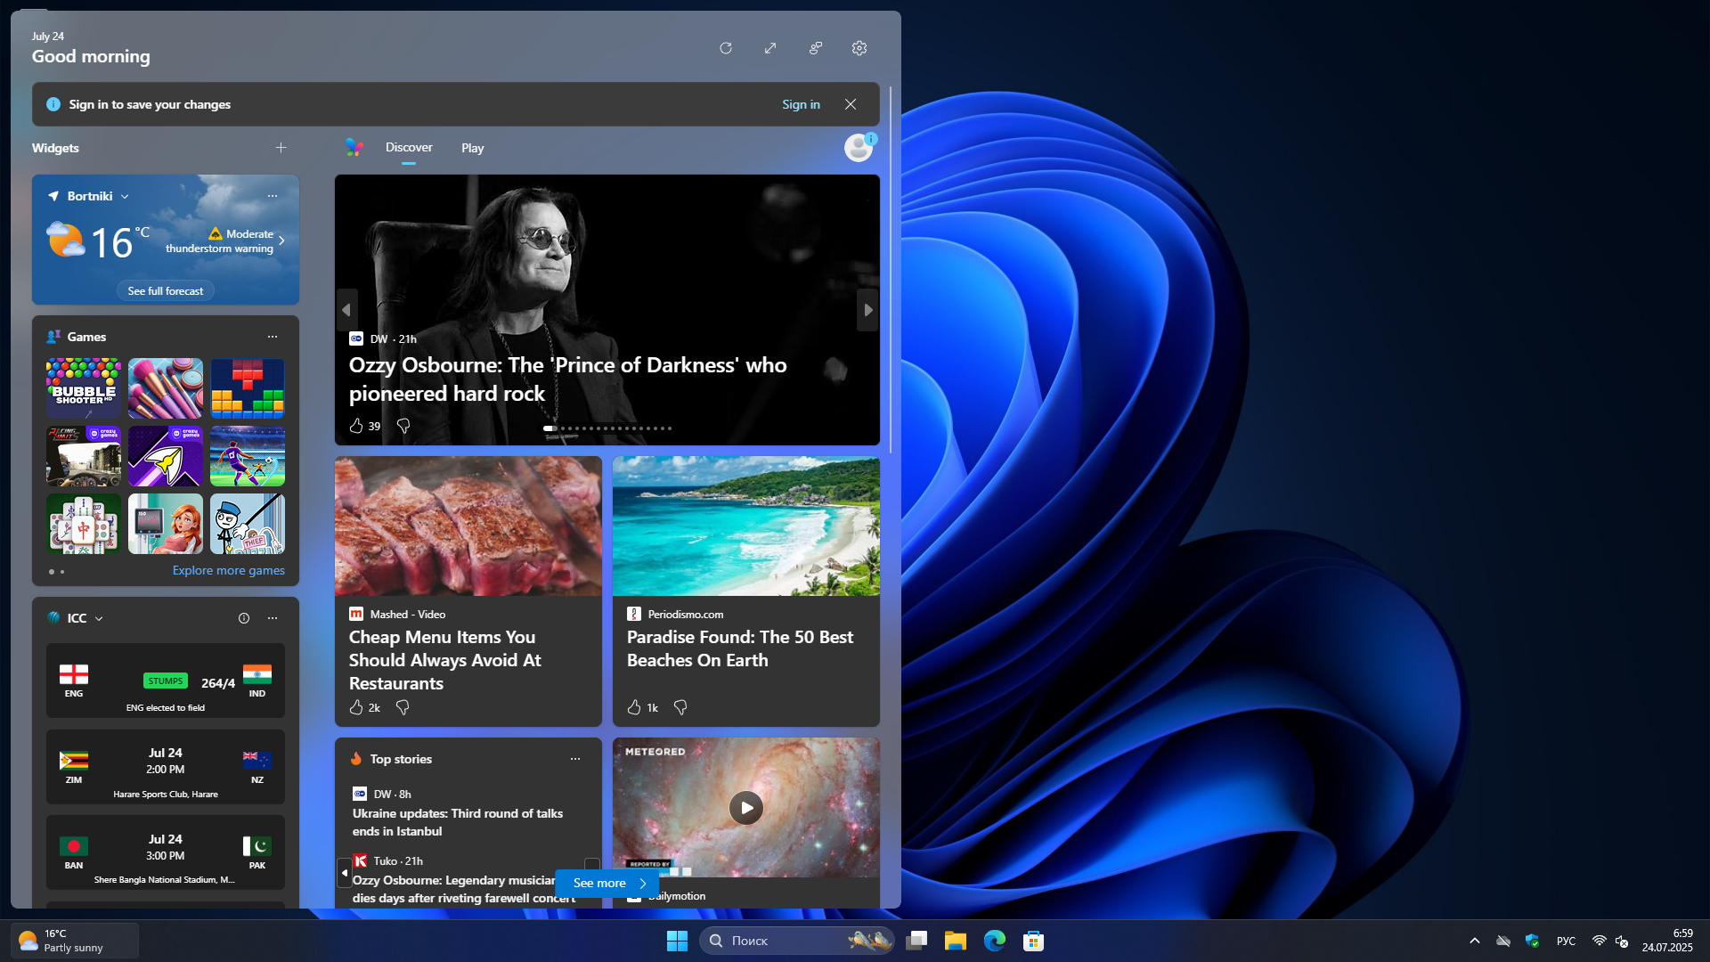Refresh the widgets feed
This screenshot has height=962, width=1710.
pos(726,48)
